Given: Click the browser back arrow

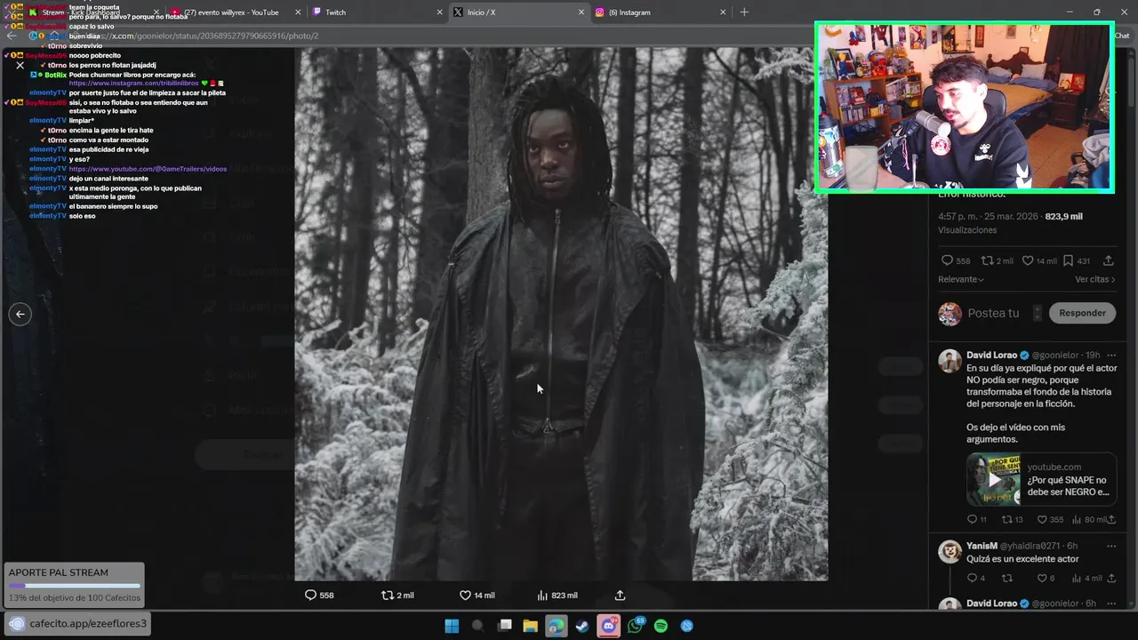Looking at the screenshot, I should click(12, 36).
